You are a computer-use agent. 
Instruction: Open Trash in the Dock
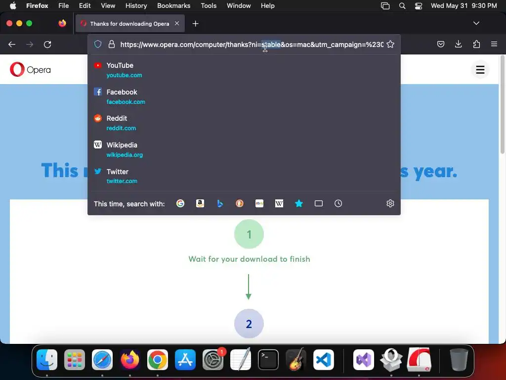[459, 360]
